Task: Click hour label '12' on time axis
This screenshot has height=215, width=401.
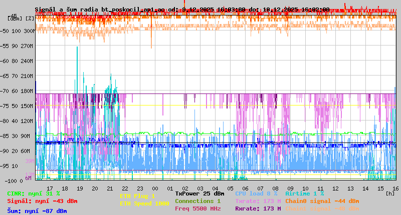Action: click(335, 188)
